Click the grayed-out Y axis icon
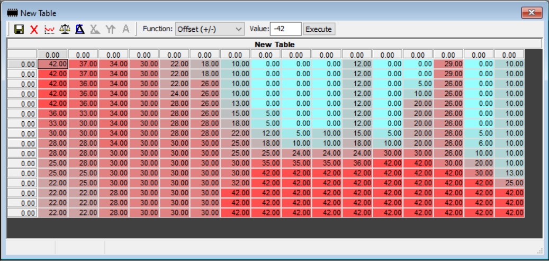This screenshot has width=549, height=261. [x=110, y=29]
